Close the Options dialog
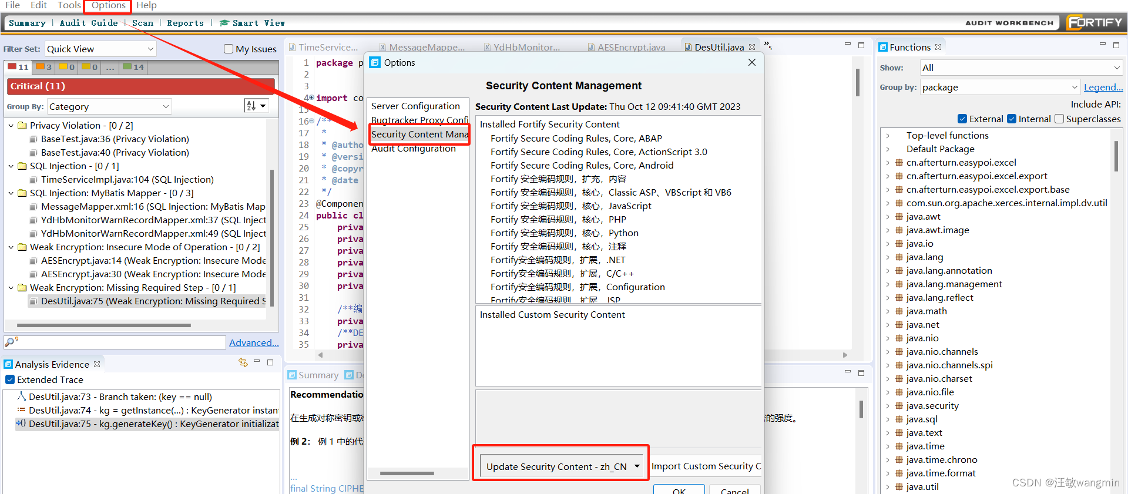Screen dimensions: 1128x494 751,62
